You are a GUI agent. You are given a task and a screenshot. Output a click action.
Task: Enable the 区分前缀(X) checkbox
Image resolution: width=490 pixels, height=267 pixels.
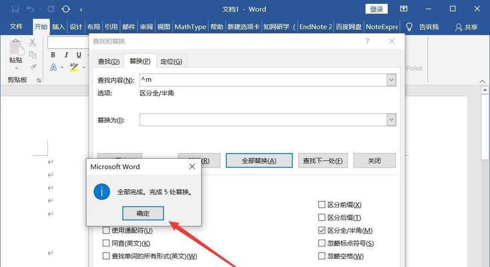click(x=322, y=204)
